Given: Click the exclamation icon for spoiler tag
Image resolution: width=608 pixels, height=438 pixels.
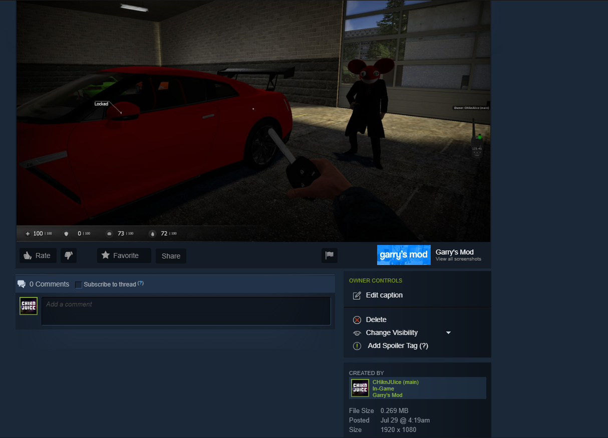Looking at the screenshot, I should point(357,346).
